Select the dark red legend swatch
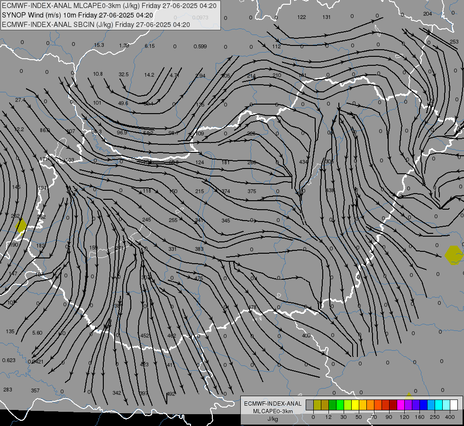464x426 pixels. [393, 405]
